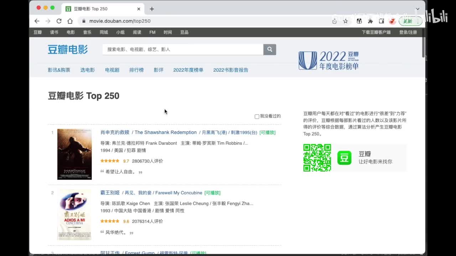Toggle the browser side panel icon
The width and height of the screenshot is (456, 256).
pyautogui.click(x=381, y=21)
